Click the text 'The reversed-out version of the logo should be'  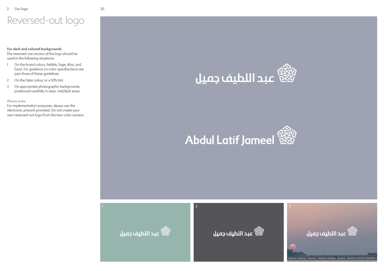42,54
